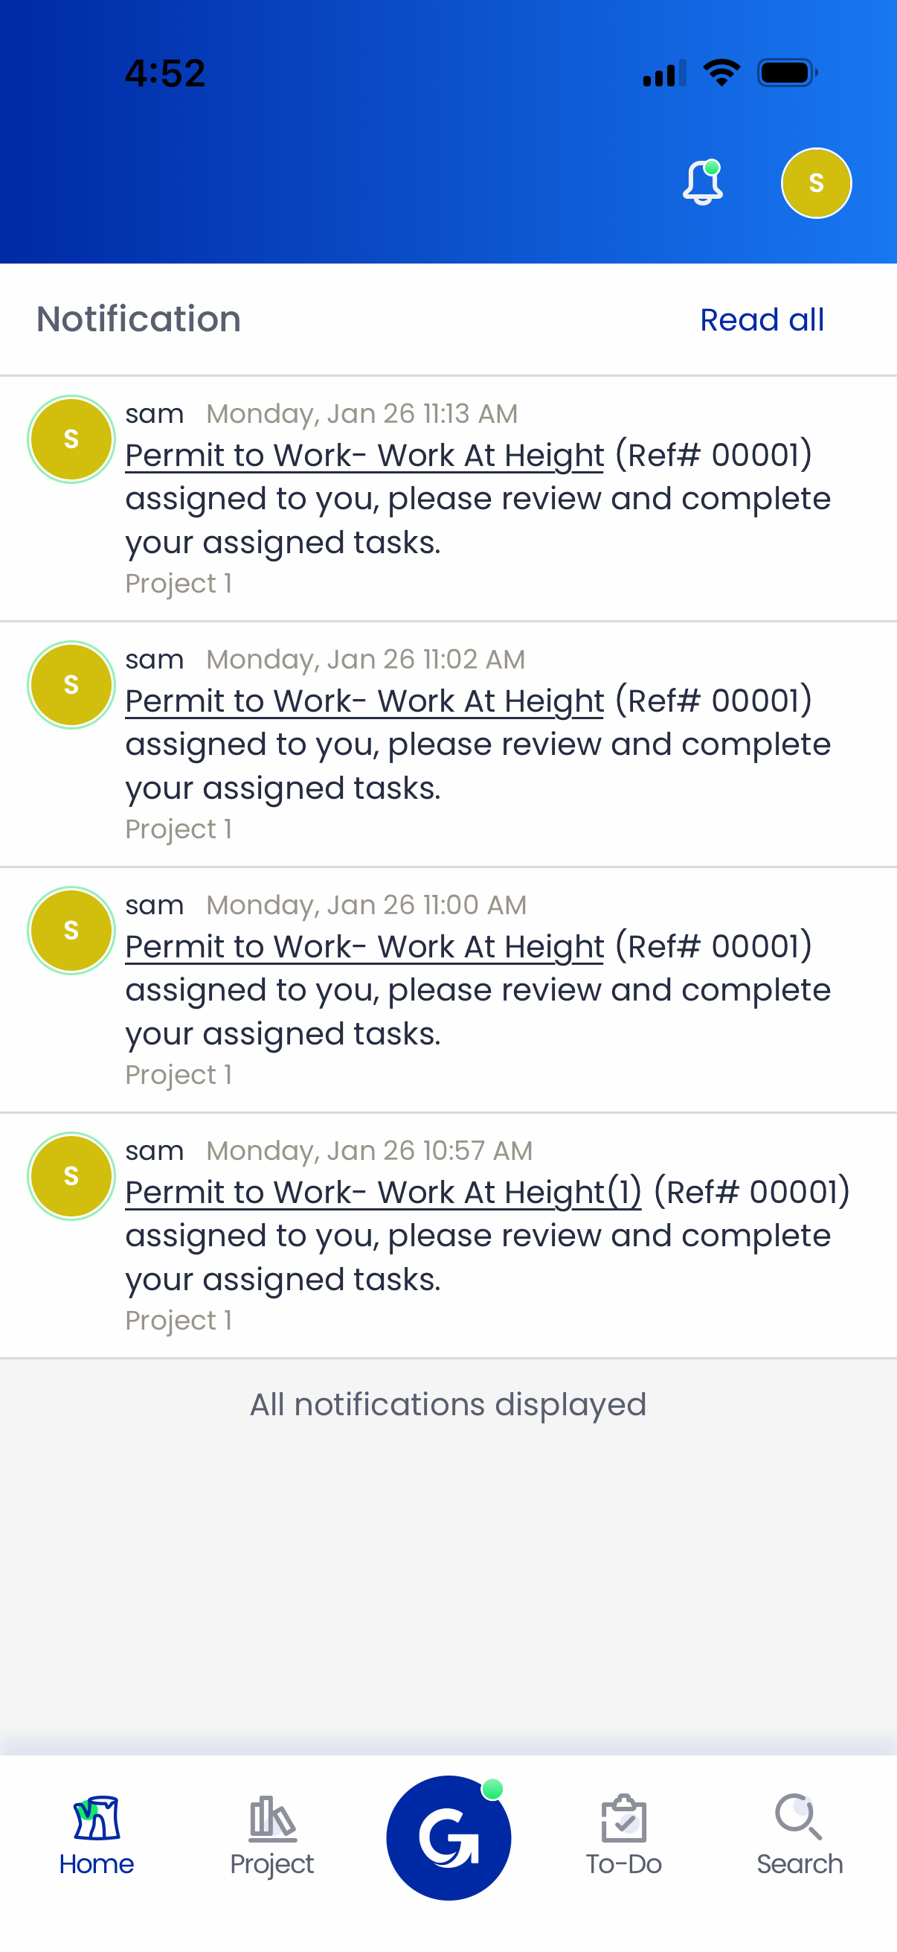
Task: Tap the Notification heading text
Action: point(138,319)
